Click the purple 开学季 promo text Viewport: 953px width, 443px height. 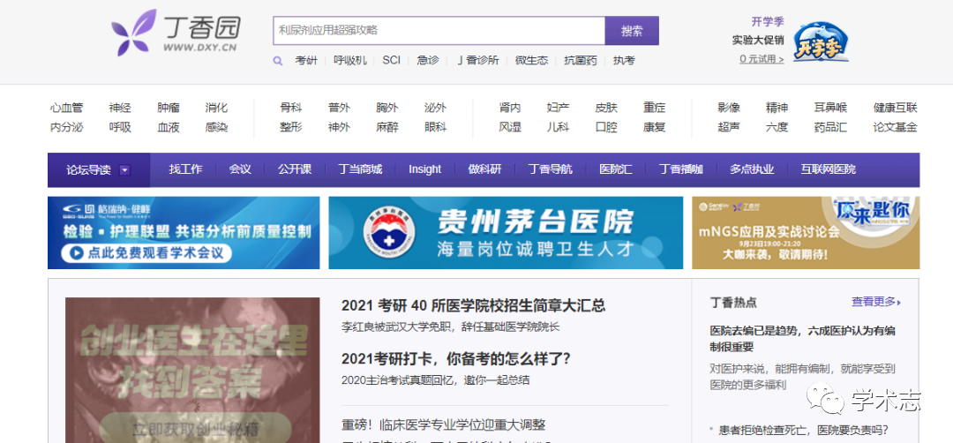[768, 22]
